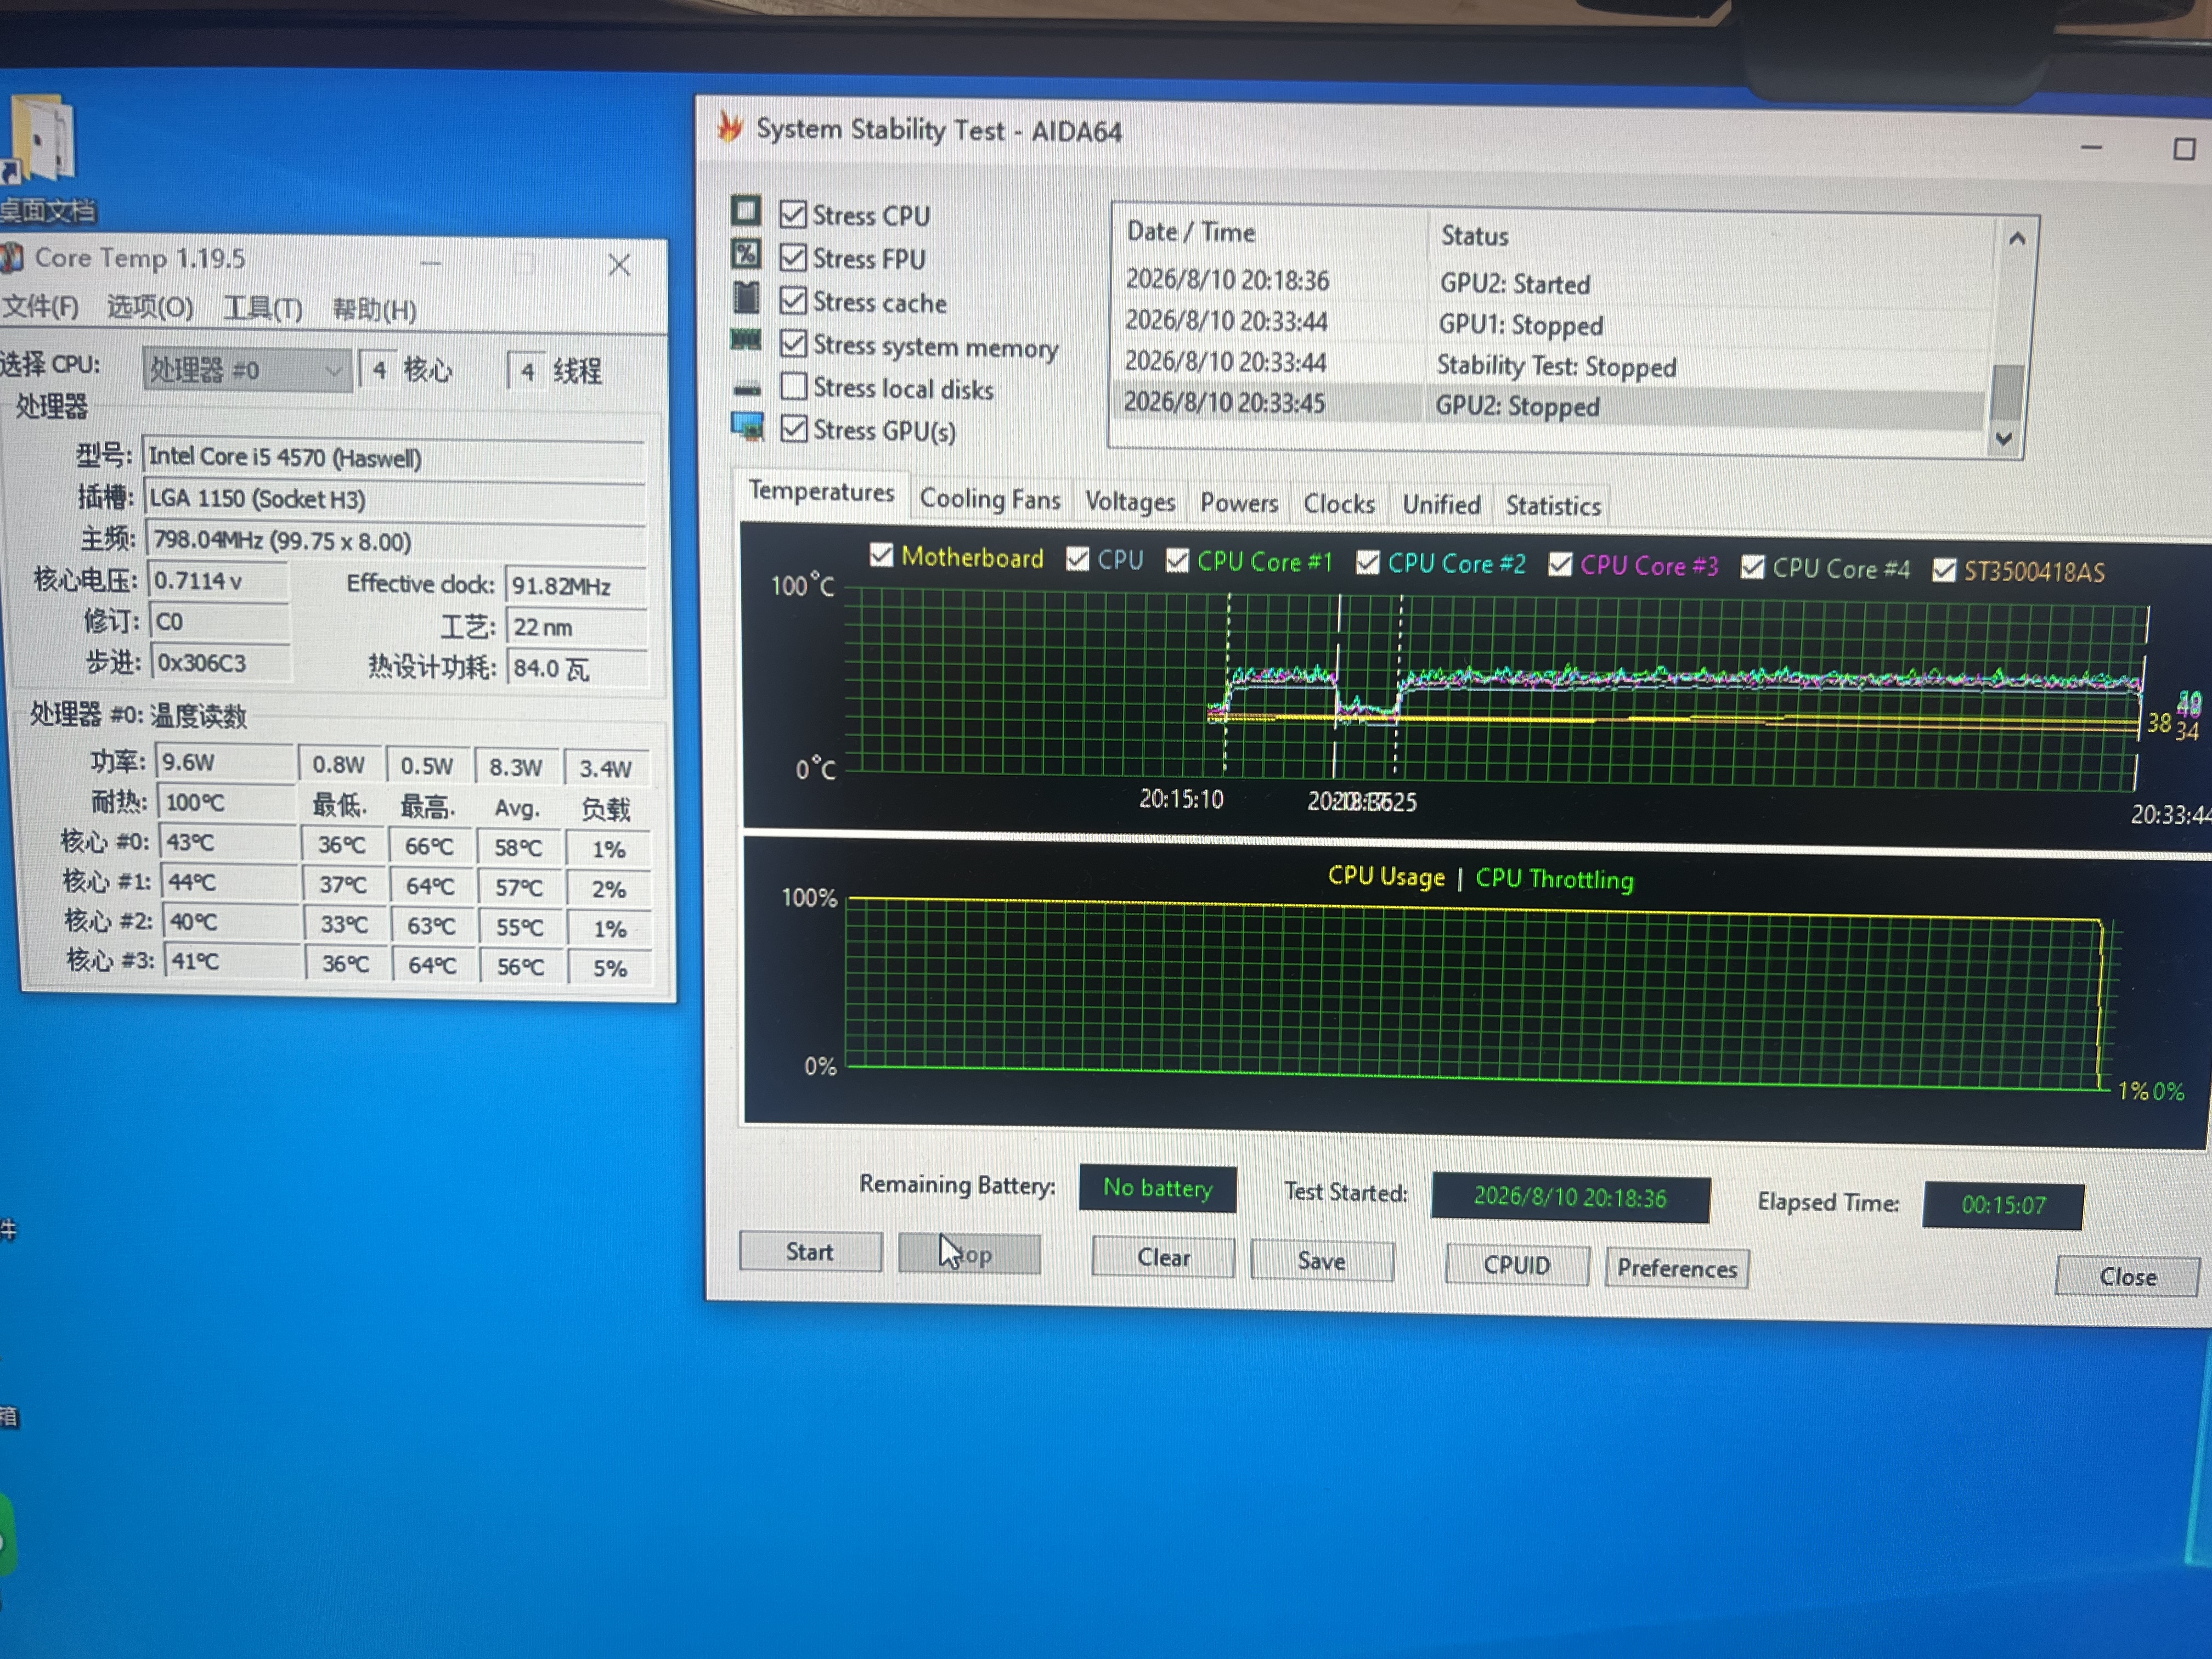Click the RAM module icon beside Stress system memory
This screenshot has height=1659, width=2212.
[746, 340]
